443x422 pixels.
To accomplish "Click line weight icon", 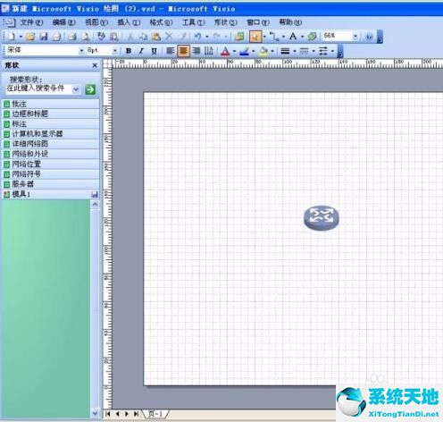I will coord(285,51).
